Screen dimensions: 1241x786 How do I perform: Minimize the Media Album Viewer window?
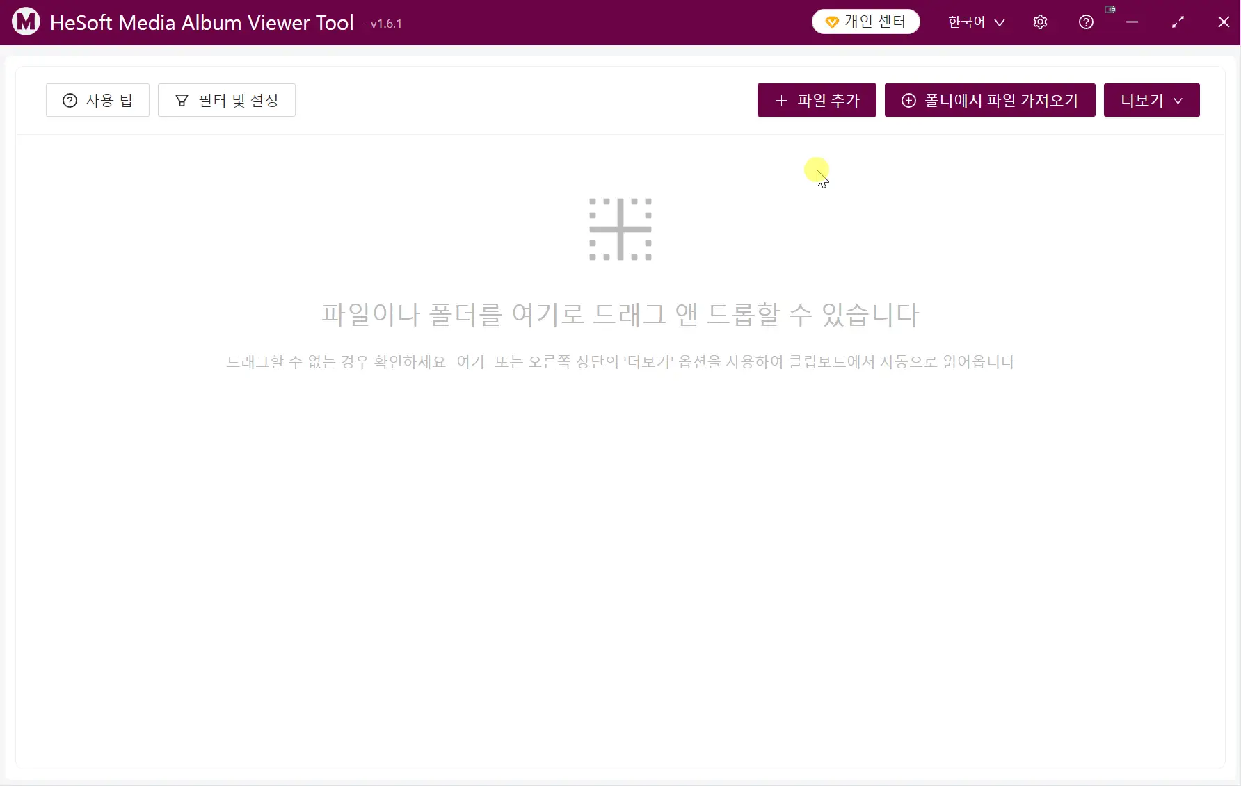click(x=1132, y=22)
